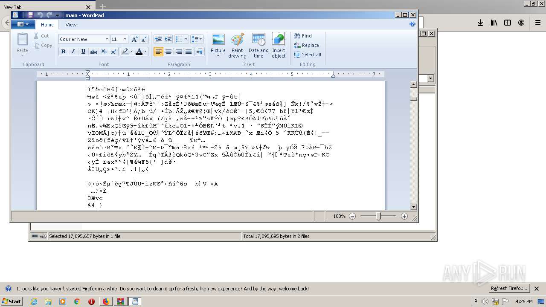Screen dimensions: 546x307
Task: Click the Copy command
Action: pyautogui.click(x=43, y=45)
